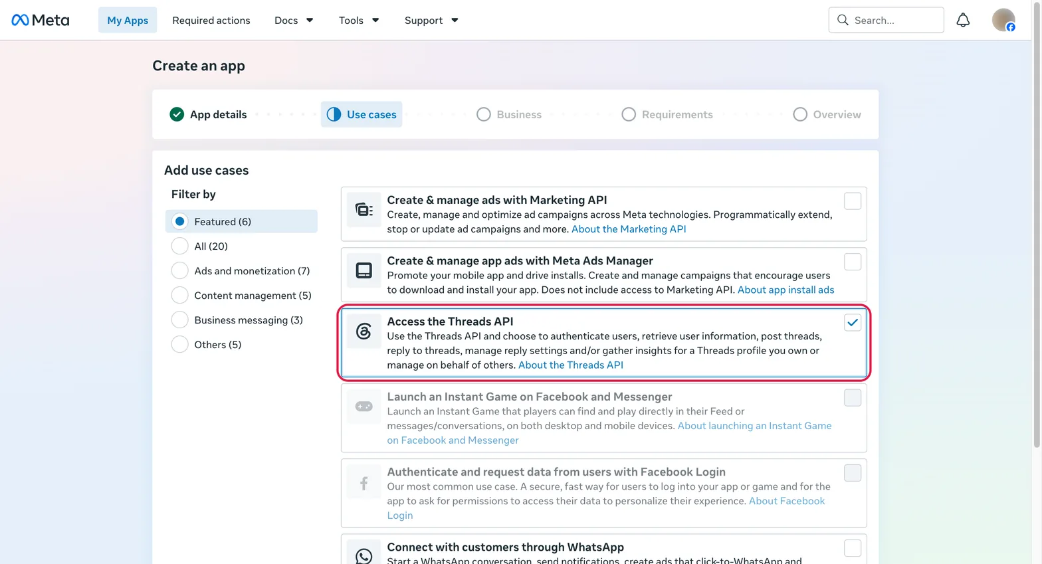Click the Marketing API use case icon

pos(364,210)
